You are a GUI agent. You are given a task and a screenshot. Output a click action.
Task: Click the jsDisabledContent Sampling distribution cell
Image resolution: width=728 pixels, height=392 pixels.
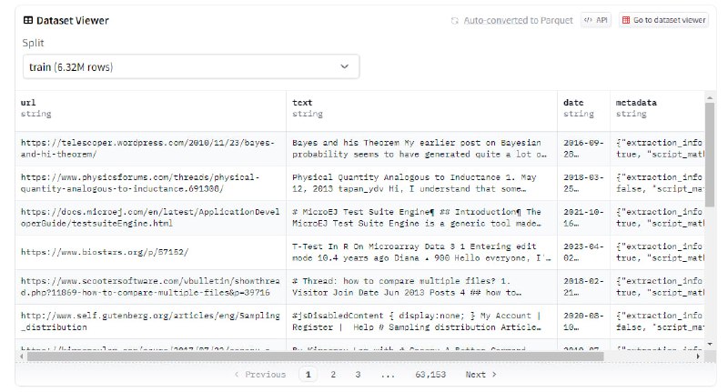coord(421,321)
